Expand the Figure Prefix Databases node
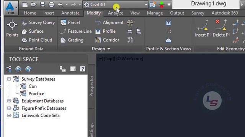Viewport: 245px width, 137px height. pyautogui.click(x=9, y=108)
